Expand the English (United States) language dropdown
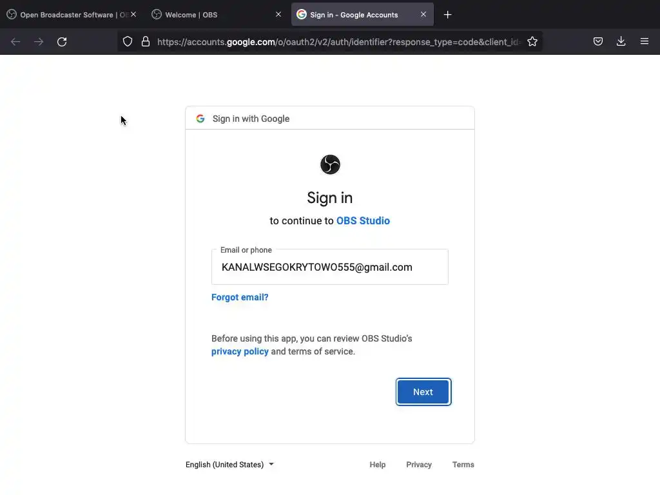The image size is (660, 495). pos(229,465)
